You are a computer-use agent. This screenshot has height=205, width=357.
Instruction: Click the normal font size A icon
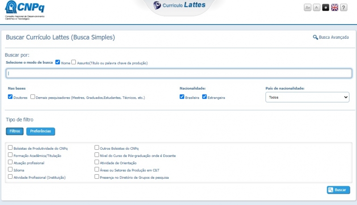coord(316,8)
